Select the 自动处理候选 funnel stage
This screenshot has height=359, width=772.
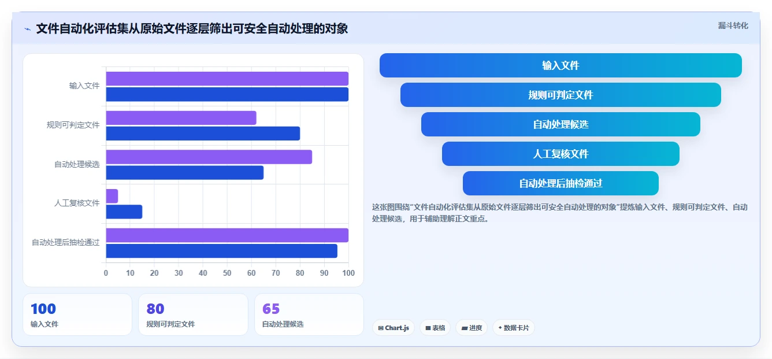tap(561, 124)
